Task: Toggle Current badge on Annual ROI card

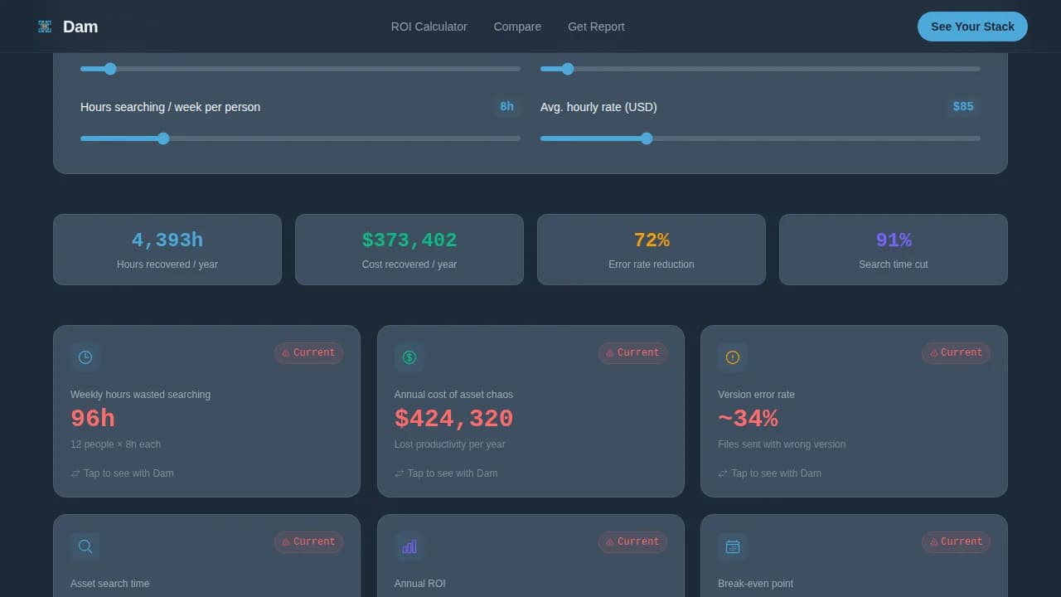Action: click(x=632, y=542)
